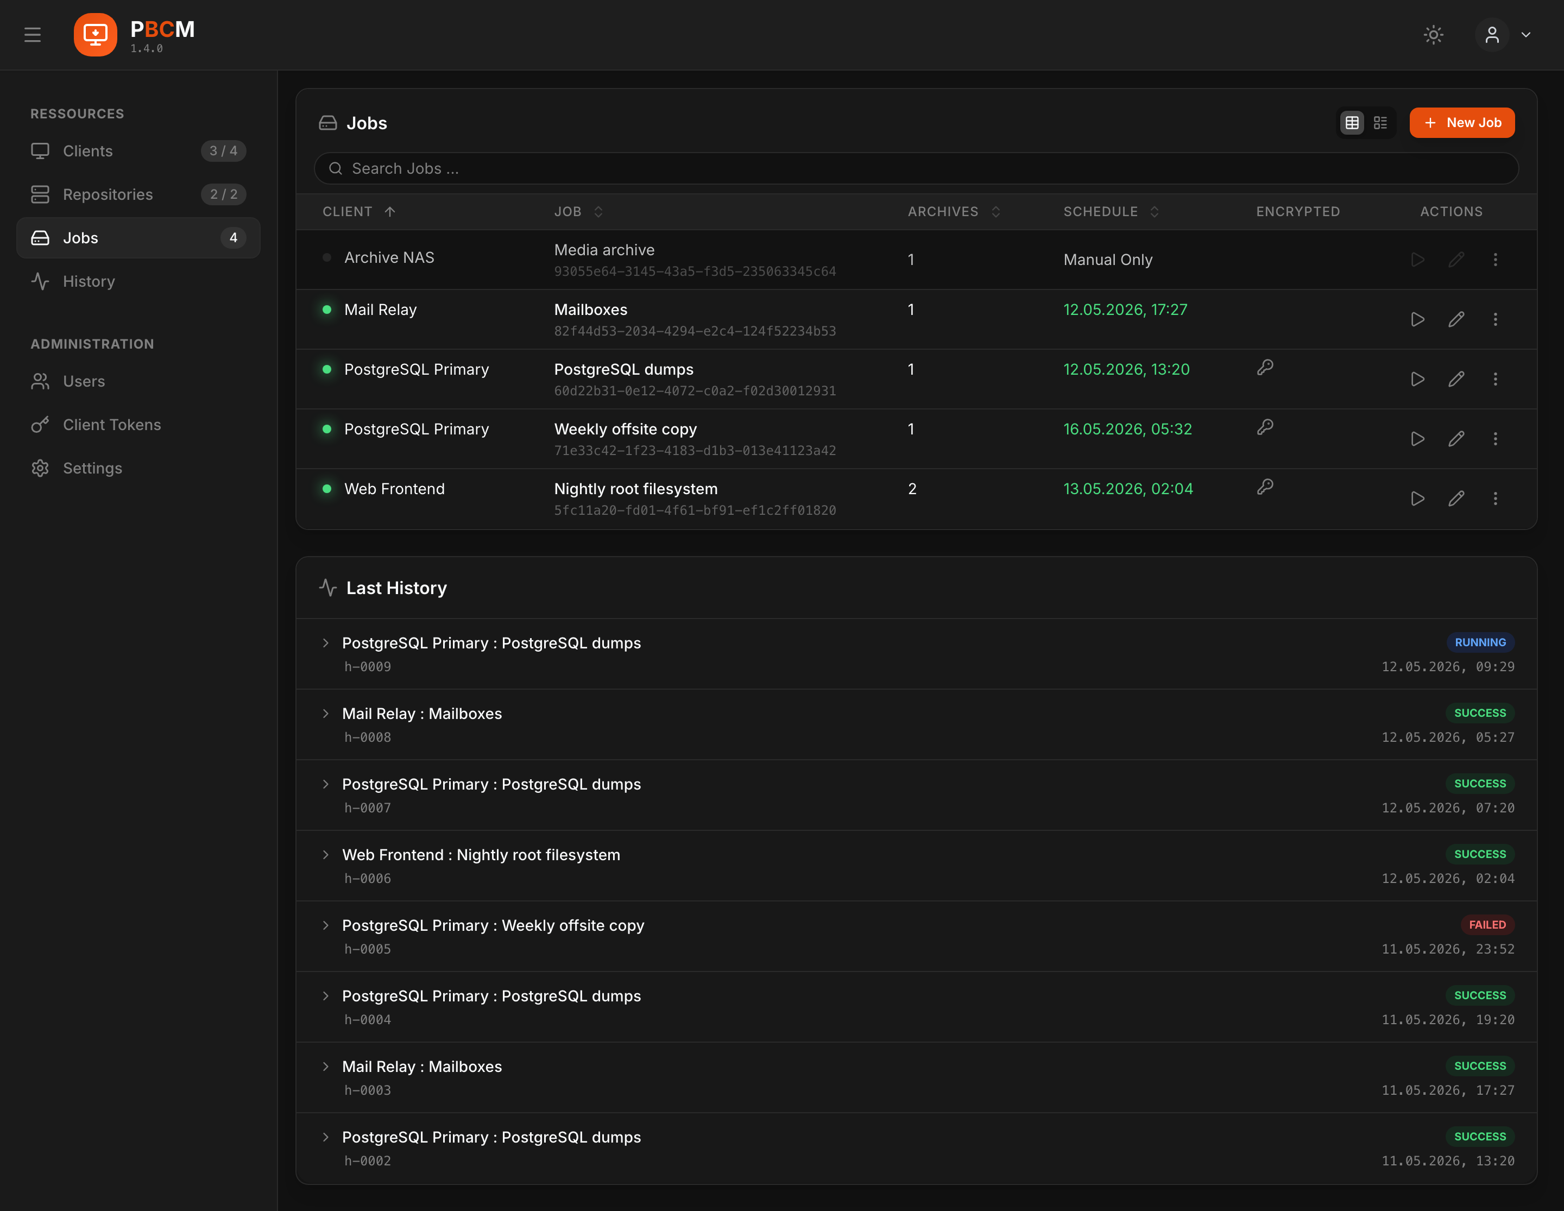Edit the PostgreSQL dumps job

[1456, 379]
